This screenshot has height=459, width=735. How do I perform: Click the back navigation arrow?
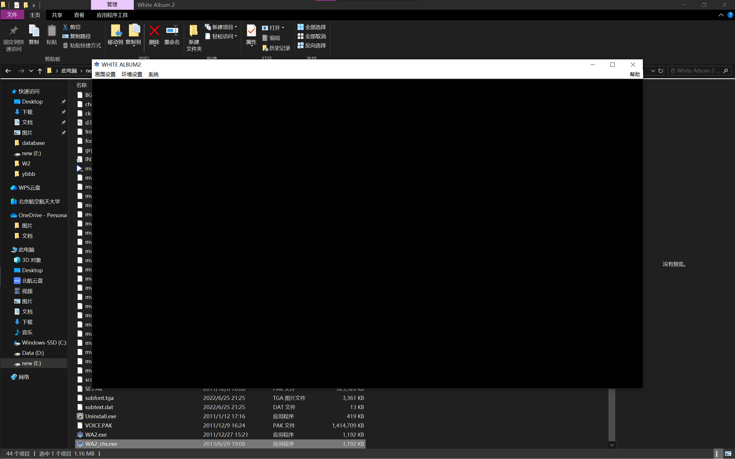point(8,71)
